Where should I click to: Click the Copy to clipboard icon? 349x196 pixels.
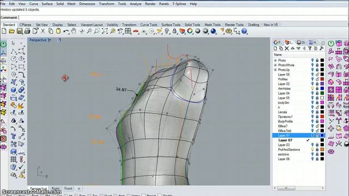pyautogui.click(x=51, y=31)
